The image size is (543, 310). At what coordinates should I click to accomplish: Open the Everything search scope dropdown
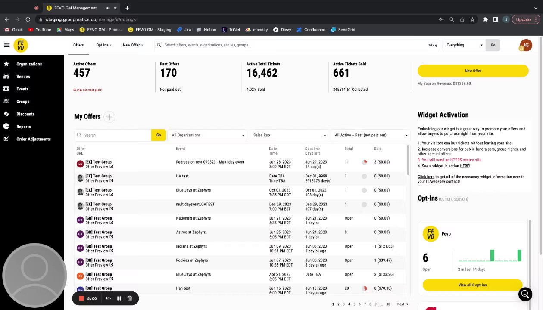[x=464, y=45]
